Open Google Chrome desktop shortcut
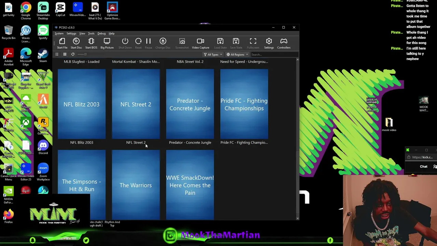Screen dimensions: 437x246 coord(26,11)
